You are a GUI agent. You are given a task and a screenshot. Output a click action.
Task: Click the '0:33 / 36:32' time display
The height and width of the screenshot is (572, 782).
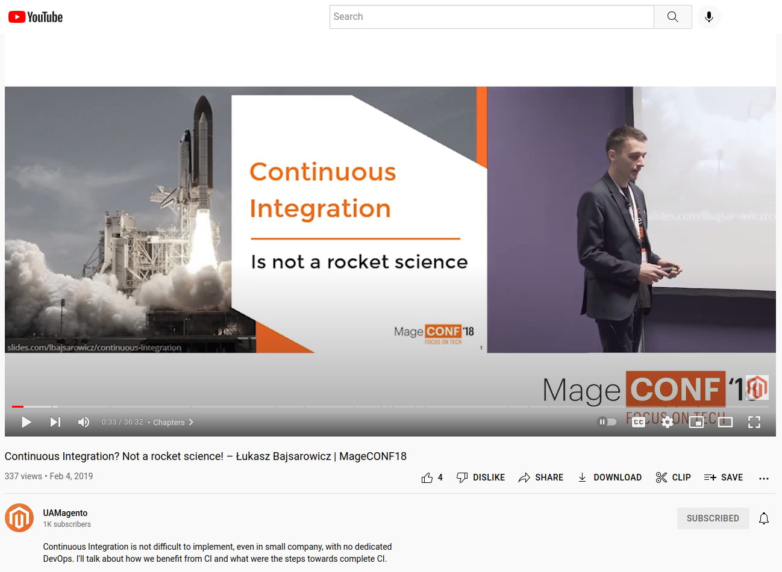pyautogui.click(x=122, y=422)
